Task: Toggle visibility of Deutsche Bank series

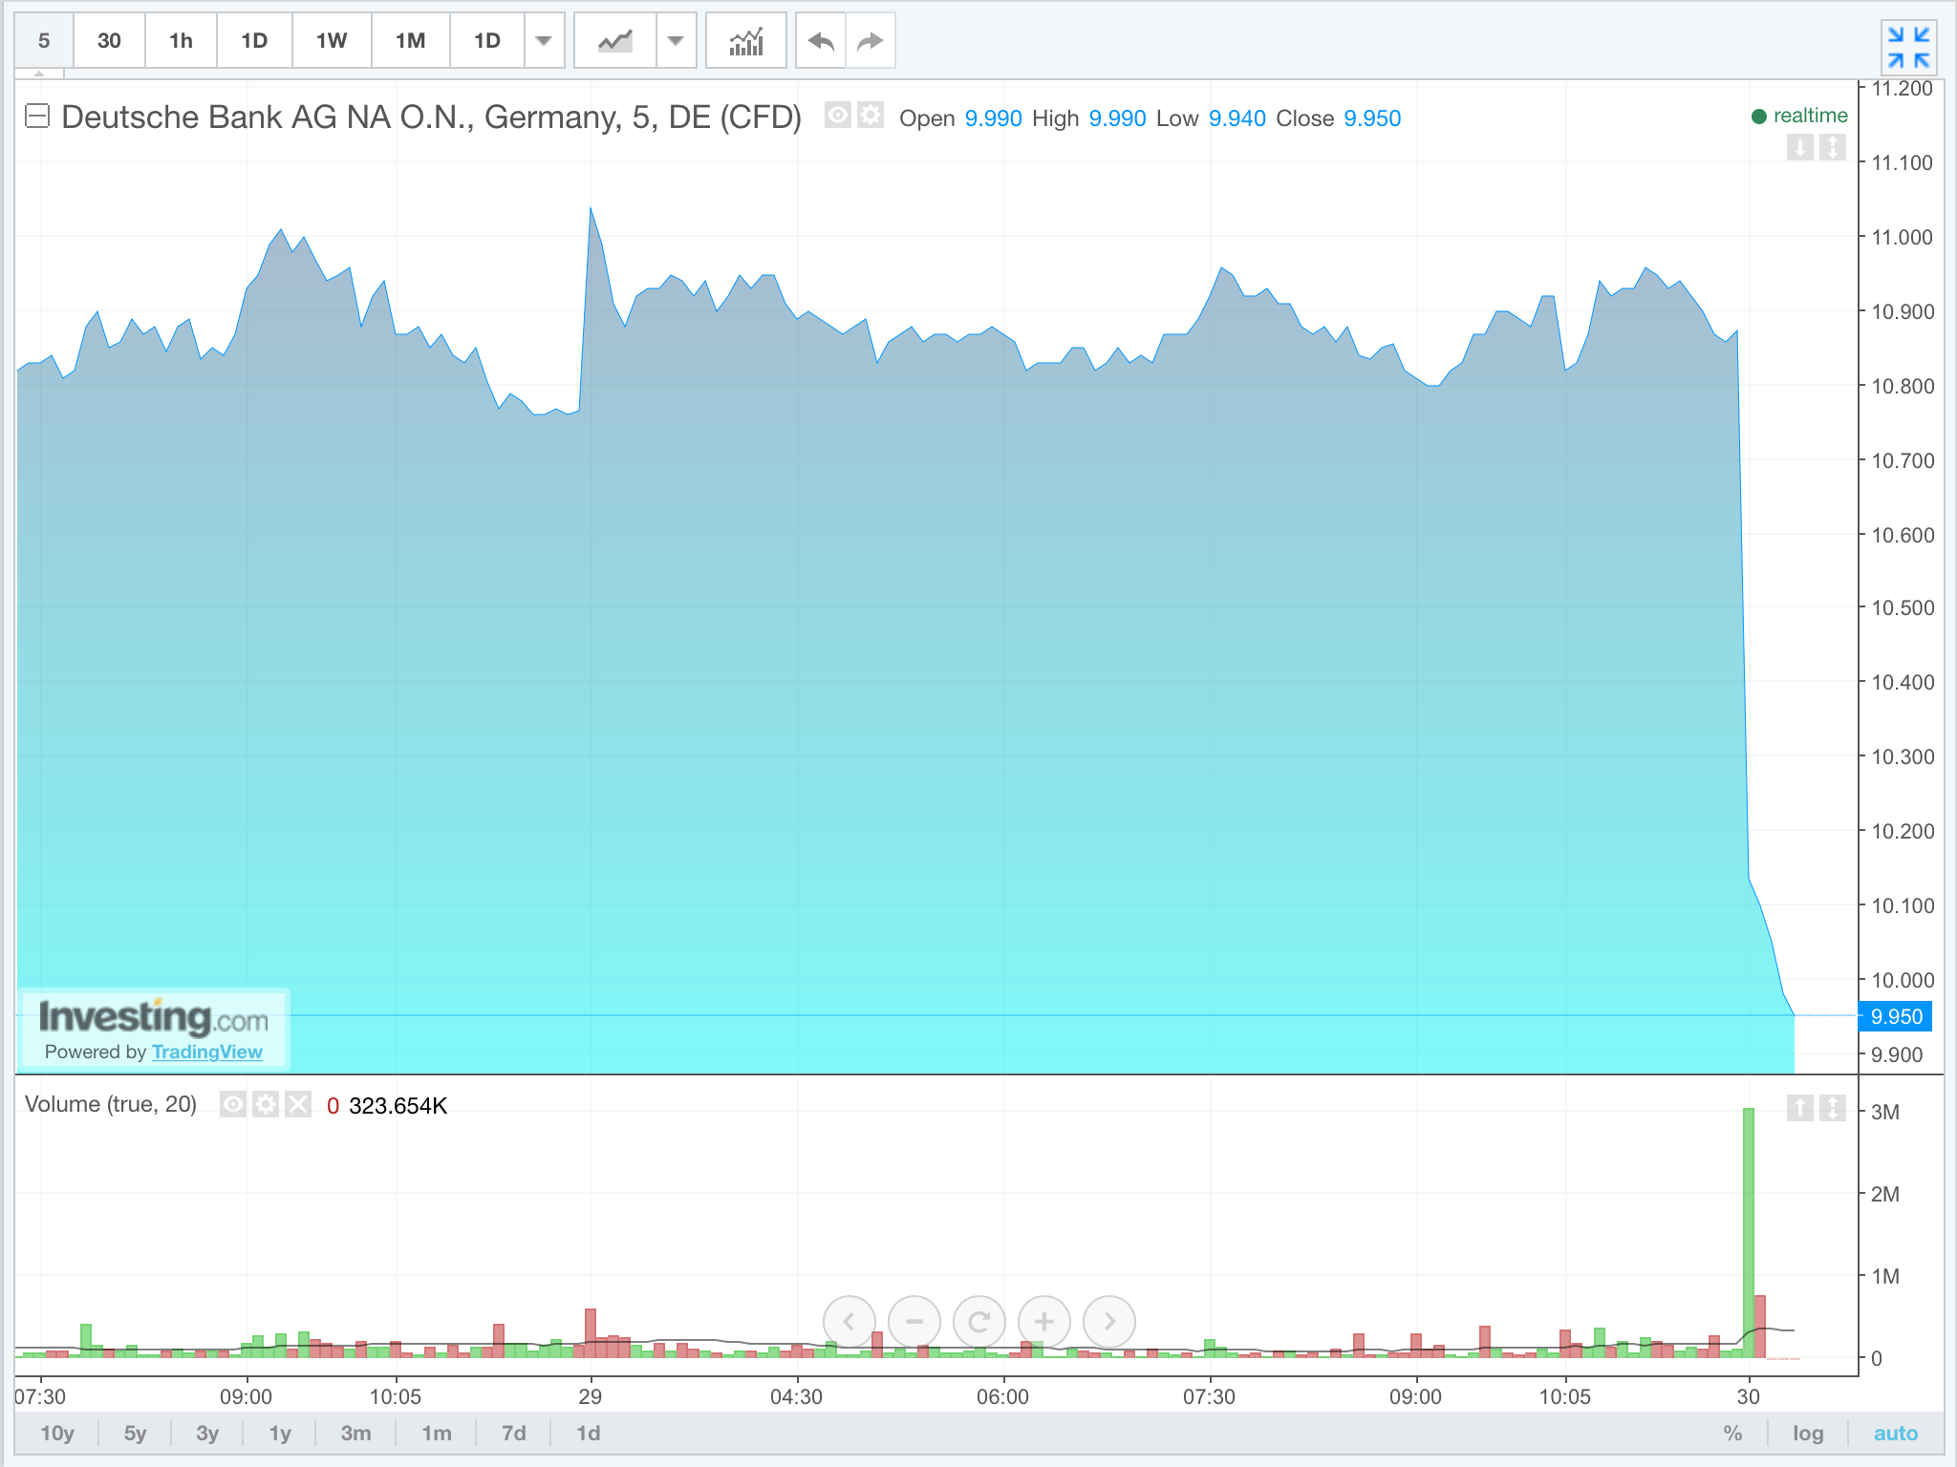Action: (x=837, y=116)
